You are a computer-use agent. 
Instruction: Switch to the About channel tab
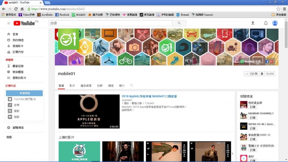pos(122,85)
